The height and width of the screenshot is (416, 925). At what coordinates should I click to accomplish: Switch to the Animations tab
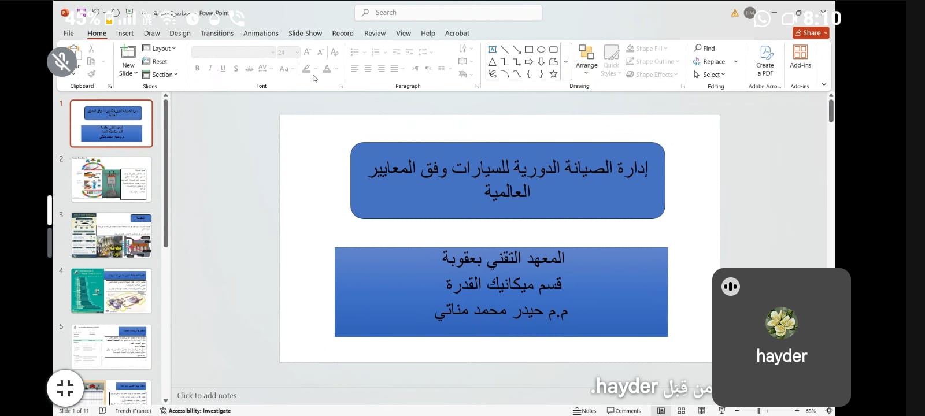pos(261,34)
